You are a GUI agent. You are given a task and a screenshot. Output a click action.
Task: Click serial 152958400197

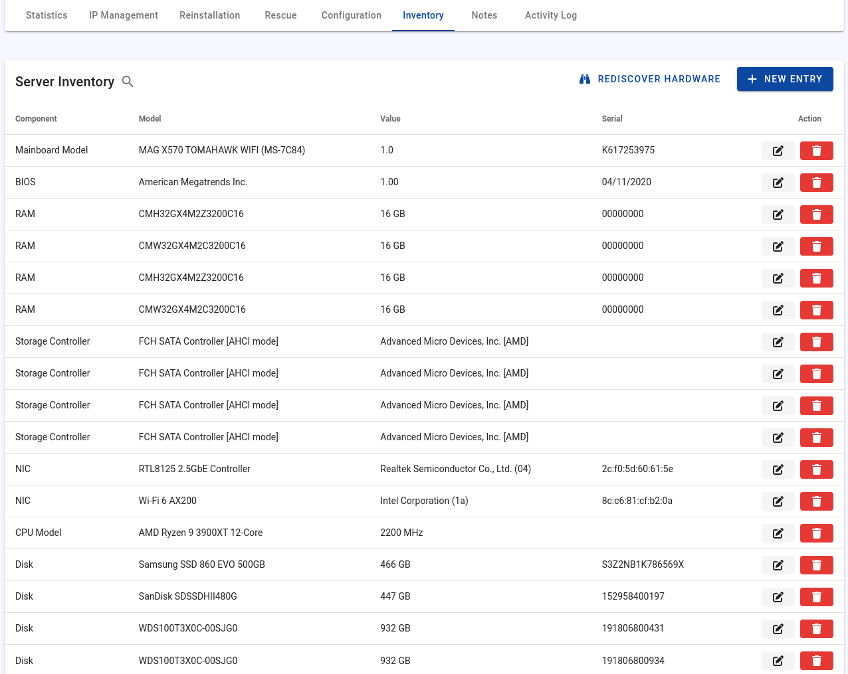click(x=633, y=596)
